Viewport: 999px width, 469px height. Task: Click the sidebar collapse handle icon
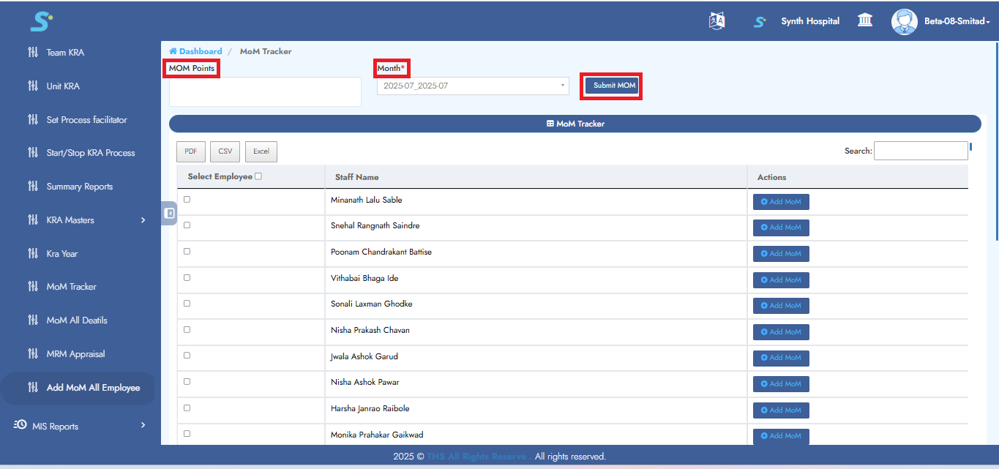(169, 213)
